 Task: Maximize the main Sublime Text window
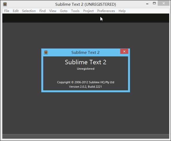click(154, 3)
